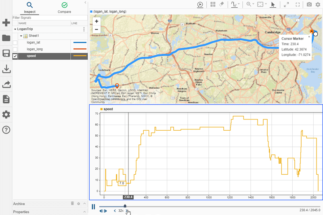Click the red start pin near Wellesley

pyautogui.click(x=117, y=86)
